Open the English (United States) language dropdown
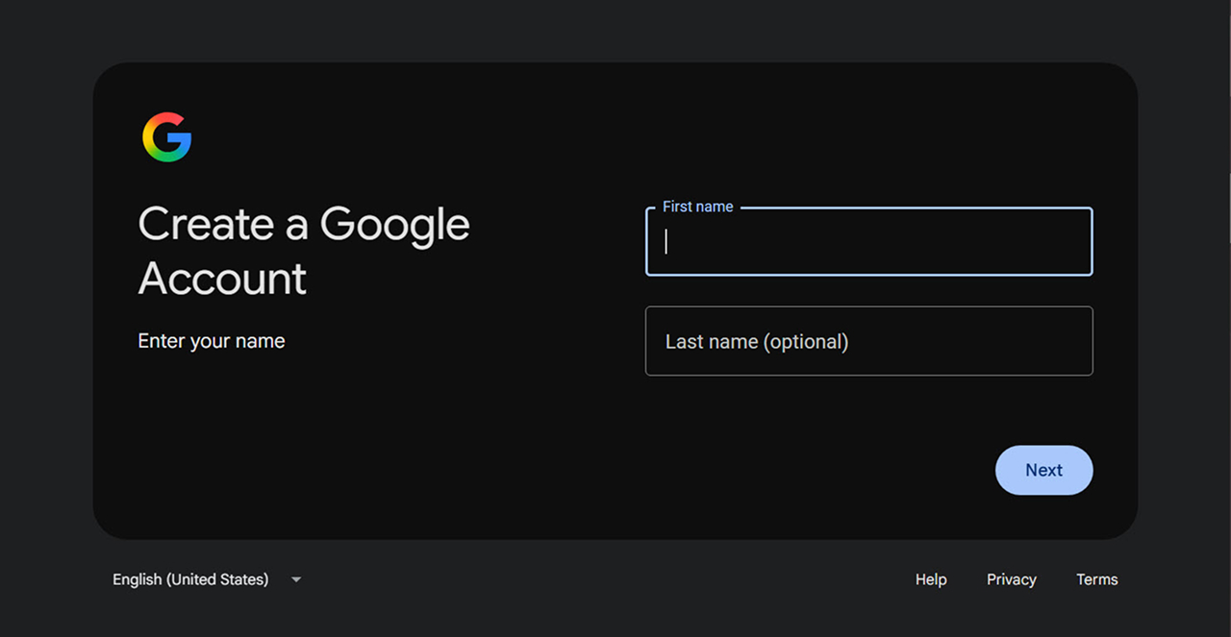1231x637 pixels. [207, 579]
